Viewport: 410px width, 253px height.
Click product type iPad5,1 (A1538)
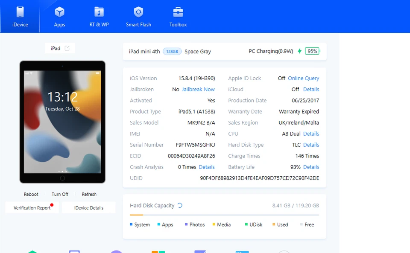196,111
